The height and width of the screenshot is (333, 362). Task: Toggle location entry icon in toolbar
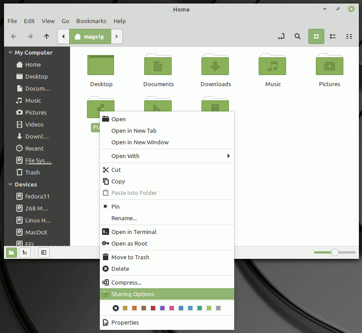click(281, 36)
